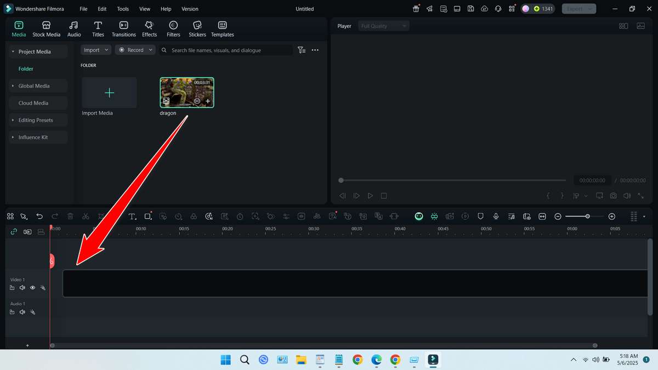Click Import Media in the media panel
This screenshot has height=370, width=658.
[109, 93]
